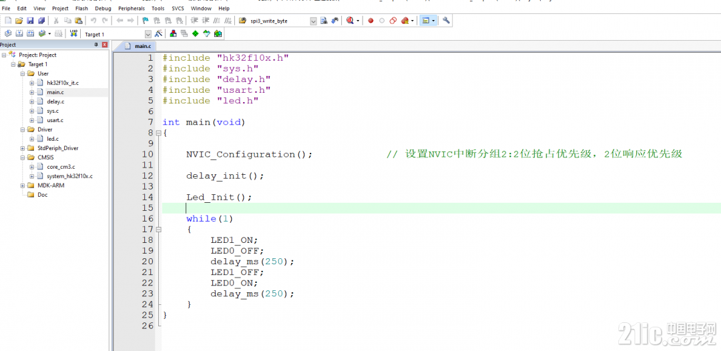
Task: Open the window layout dropdown arrow
Action: pos(434,21)
